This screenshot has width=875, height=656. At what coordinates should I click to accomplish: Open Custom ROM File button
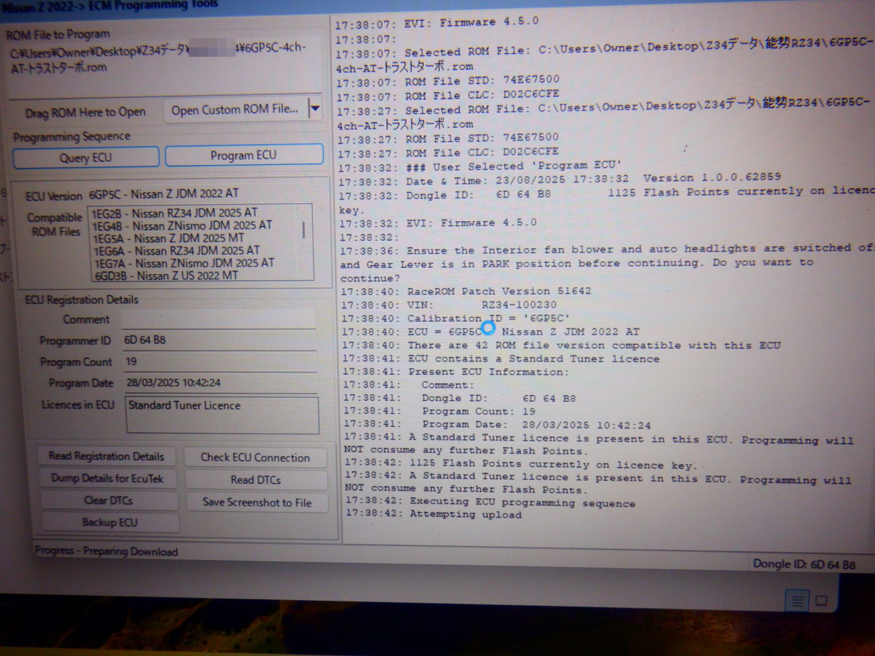tap(235, 109)
